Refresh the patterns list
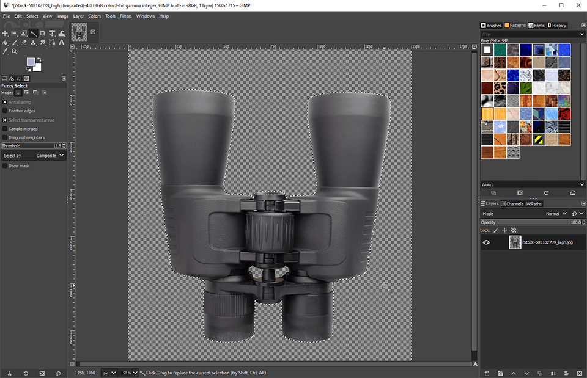 click(545, 193)
